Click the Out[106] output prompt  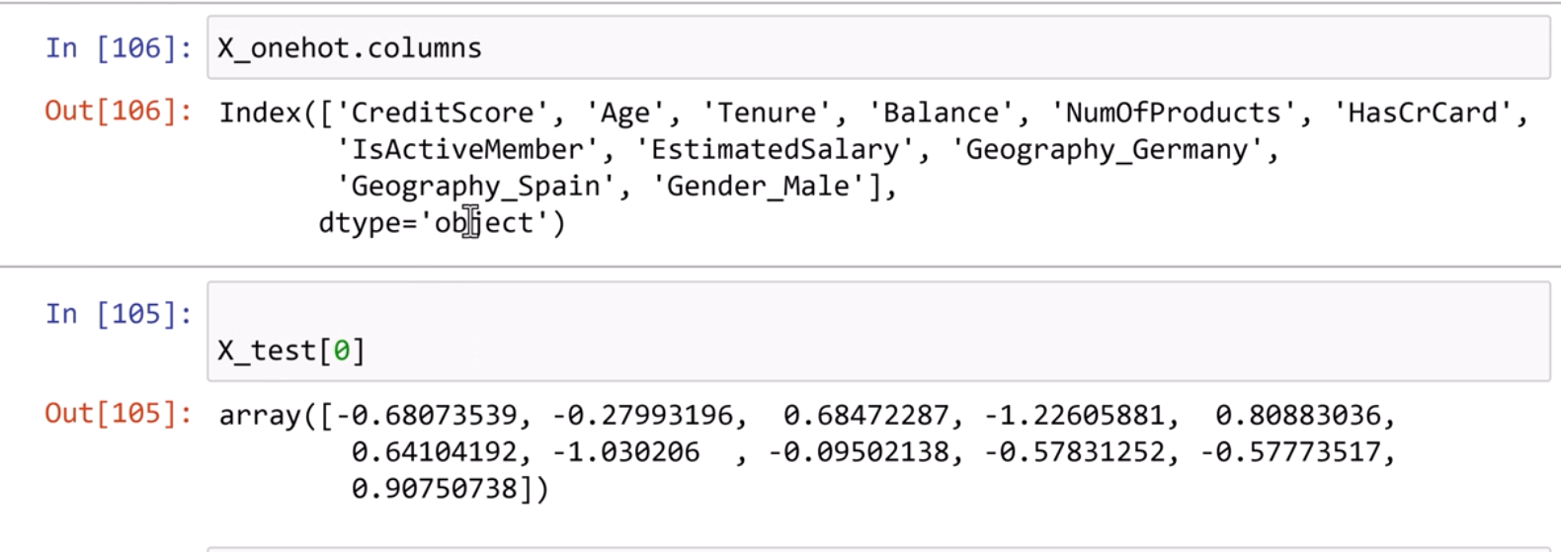tap(119, 112)
